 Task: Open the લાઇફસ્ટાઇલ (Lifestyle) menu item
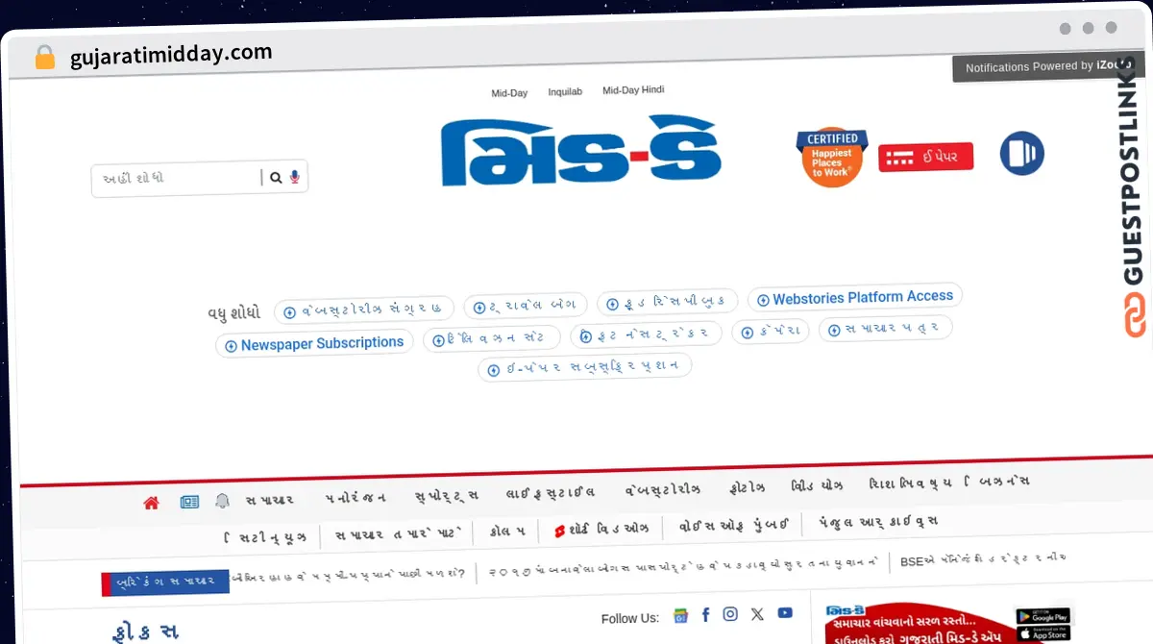[551, 493]
